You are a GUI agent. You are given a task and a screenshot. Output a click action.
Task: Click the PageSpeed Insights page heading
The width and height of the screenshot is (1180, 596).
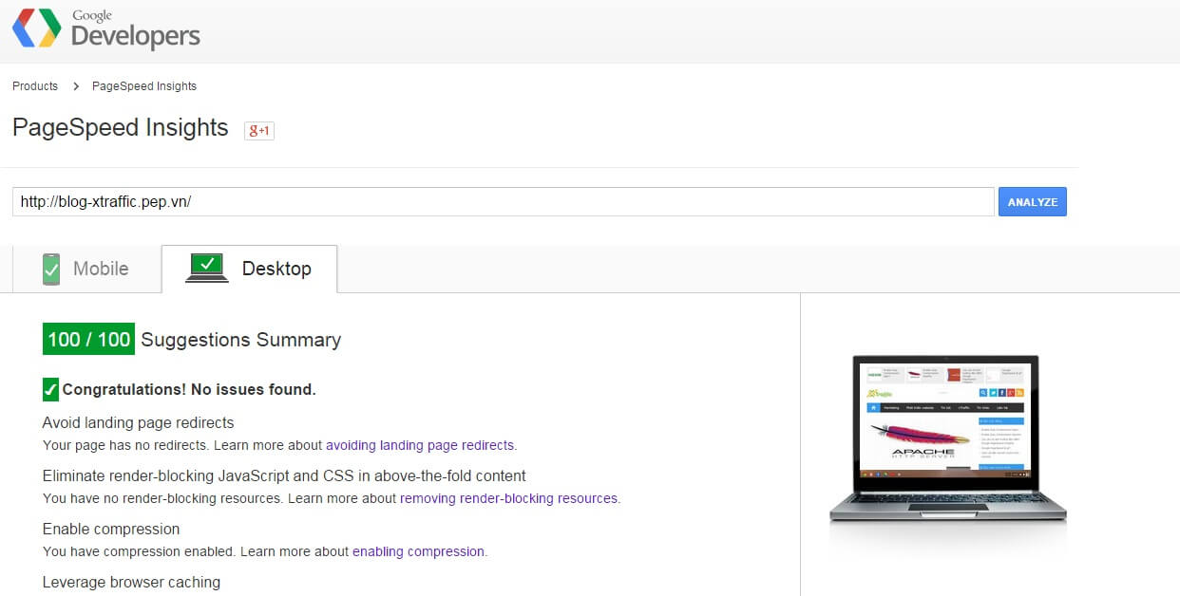click(x=121, y=128)
